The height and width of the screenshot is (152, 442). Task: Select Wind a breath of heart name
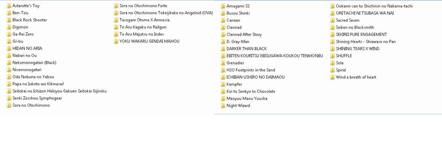point(356,77)
